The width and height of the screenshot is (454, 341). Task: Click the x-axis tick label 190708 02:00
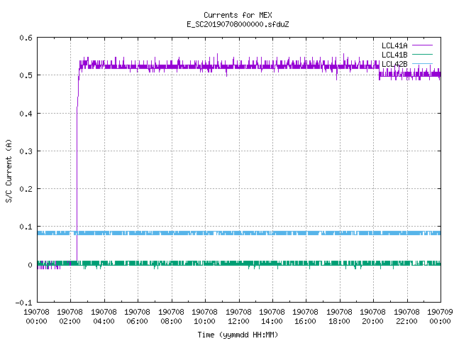point(70,317)
